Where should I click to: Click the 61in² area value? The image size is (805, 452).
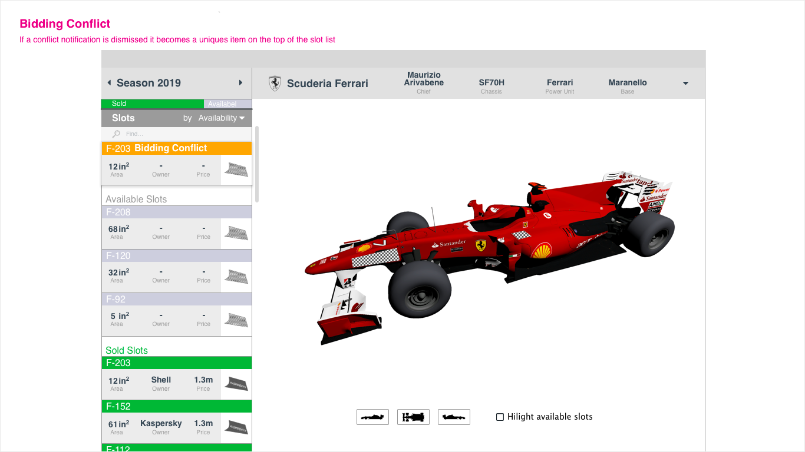click(118, 424)
